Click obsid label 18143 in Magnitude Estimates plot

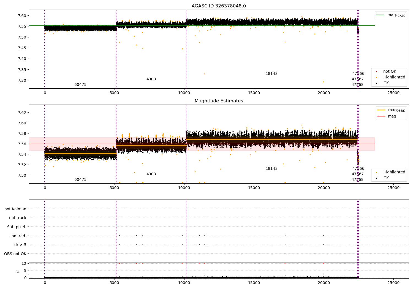point(271,169)
